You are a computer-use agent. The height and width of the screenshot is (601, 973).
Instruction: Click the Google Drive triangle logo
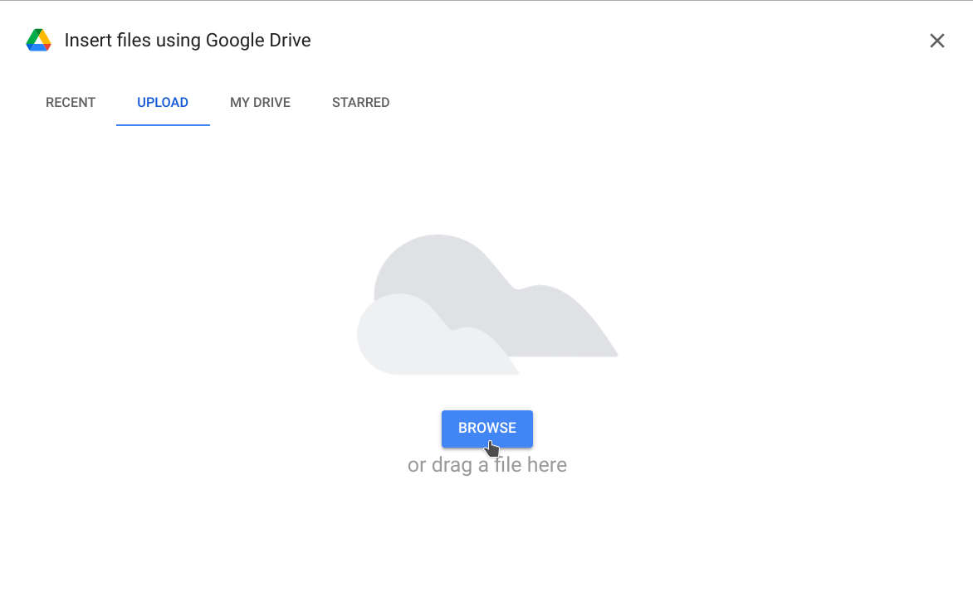click(38, 41)
